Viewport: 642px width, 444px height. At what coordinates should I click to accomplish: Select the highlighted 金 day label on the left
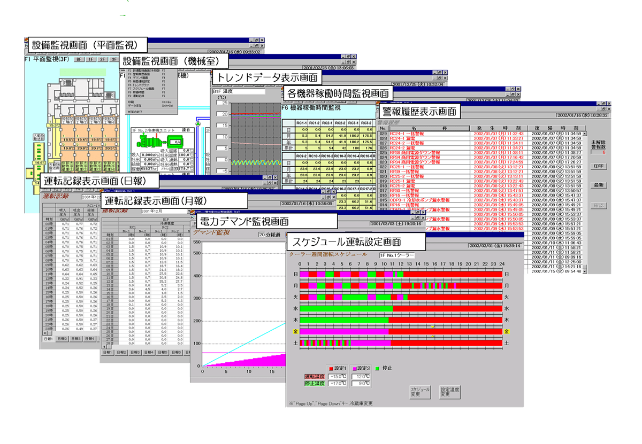click(x=295, y=331)
